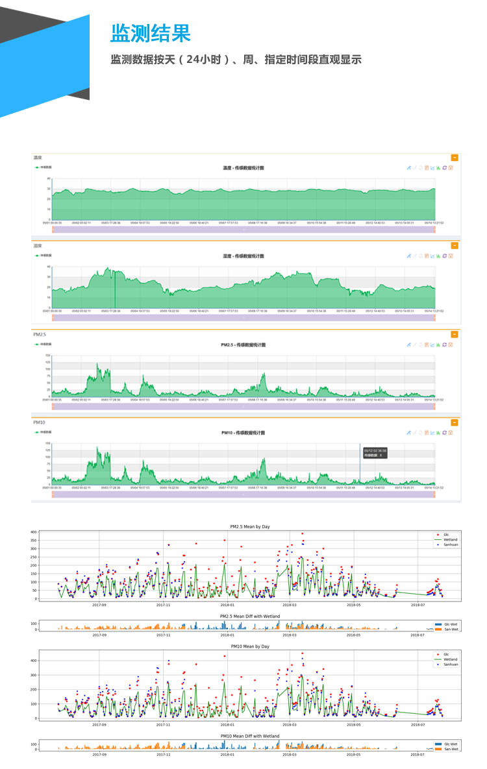Toggle sensor data legend in PM2.5 chart

(44, 345)
